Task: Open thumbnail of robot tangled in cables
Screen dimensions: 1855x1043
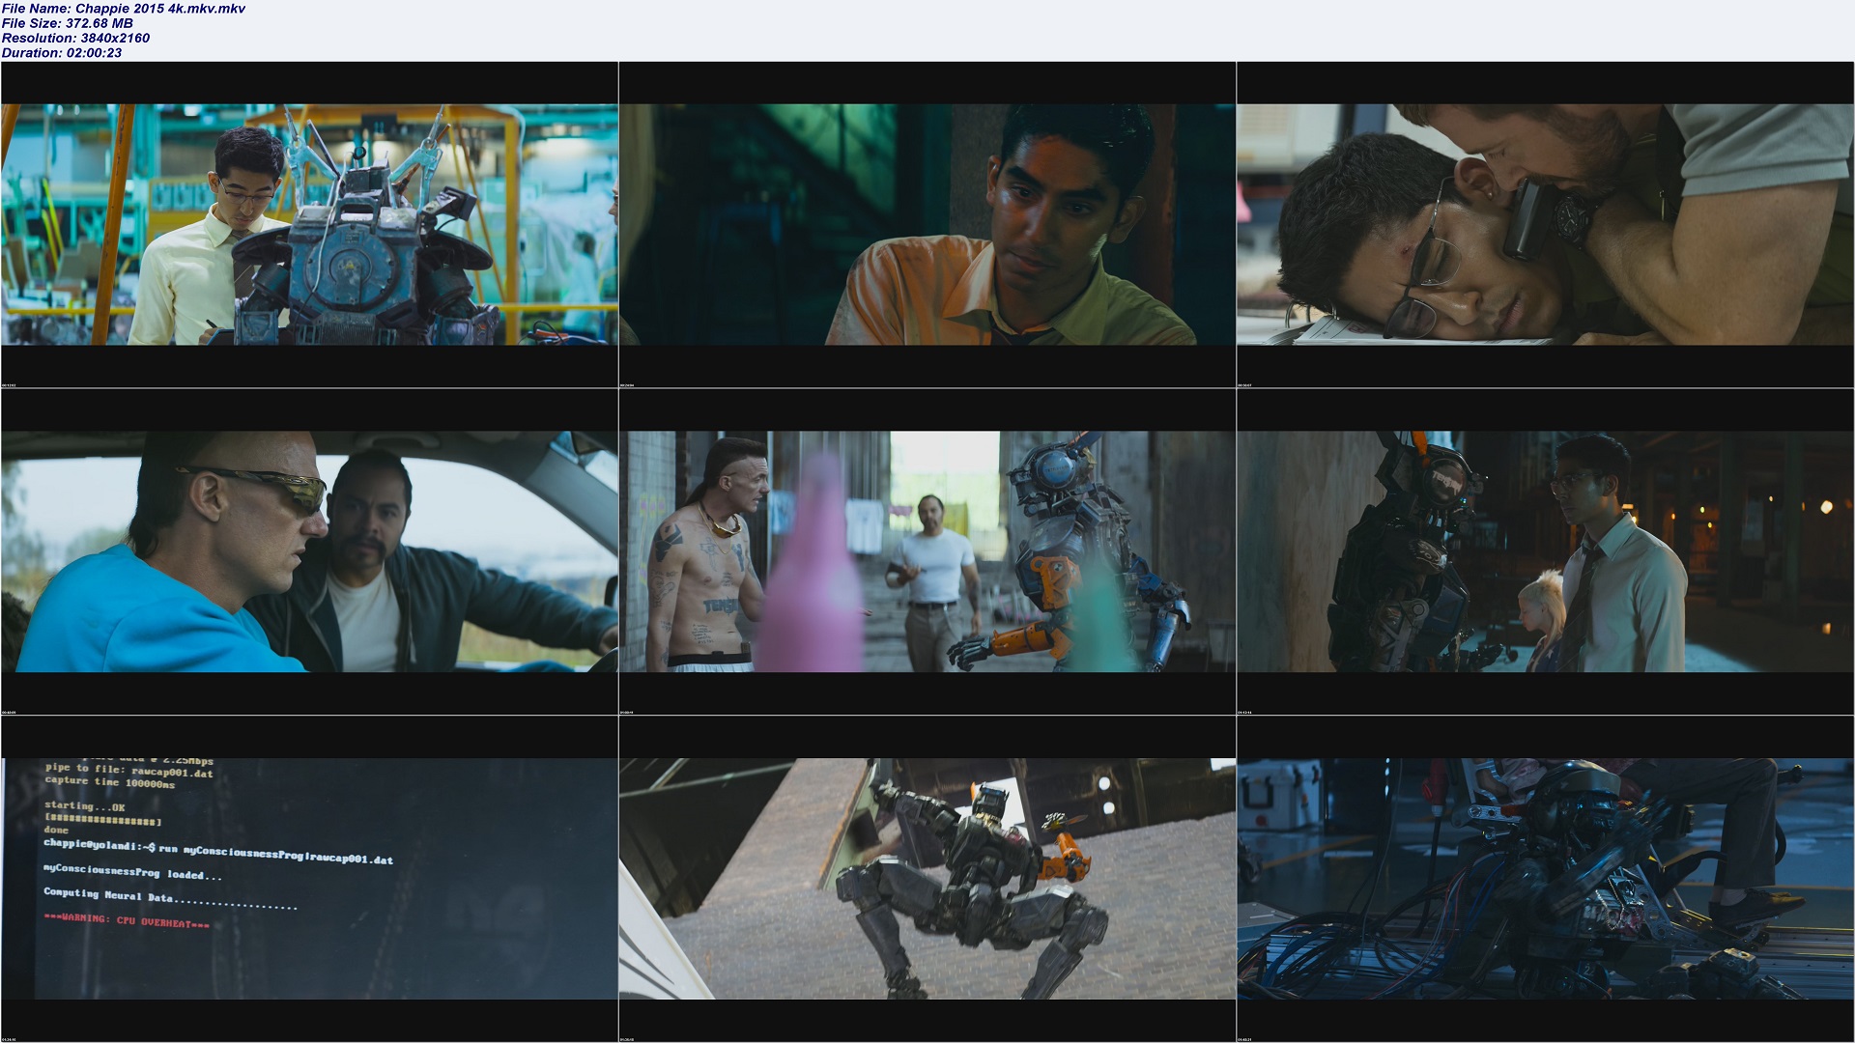Action: point(1546,878)
